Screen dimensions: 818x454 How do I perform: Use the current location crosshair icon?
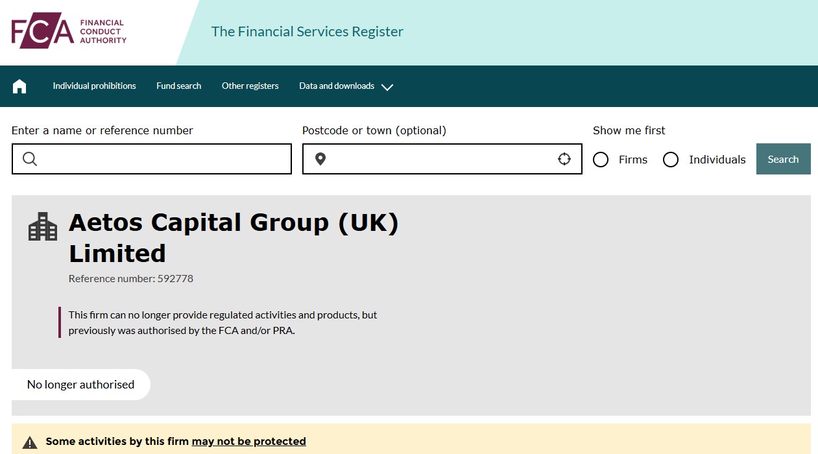[564, 159]
